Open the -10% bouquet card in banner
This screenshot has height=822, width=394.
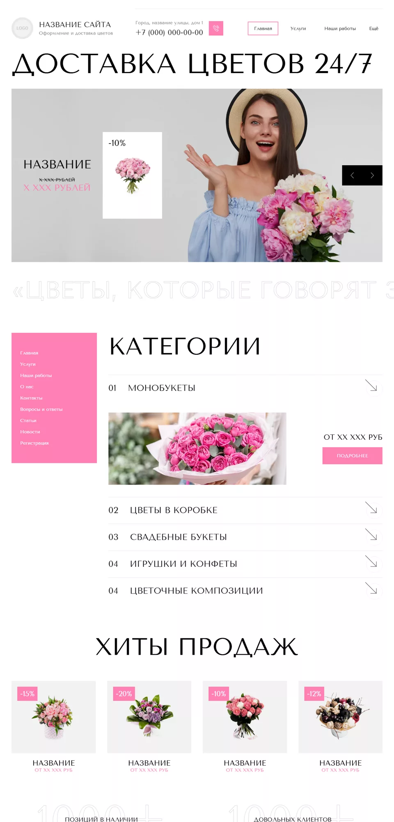(x=132, y=175)
